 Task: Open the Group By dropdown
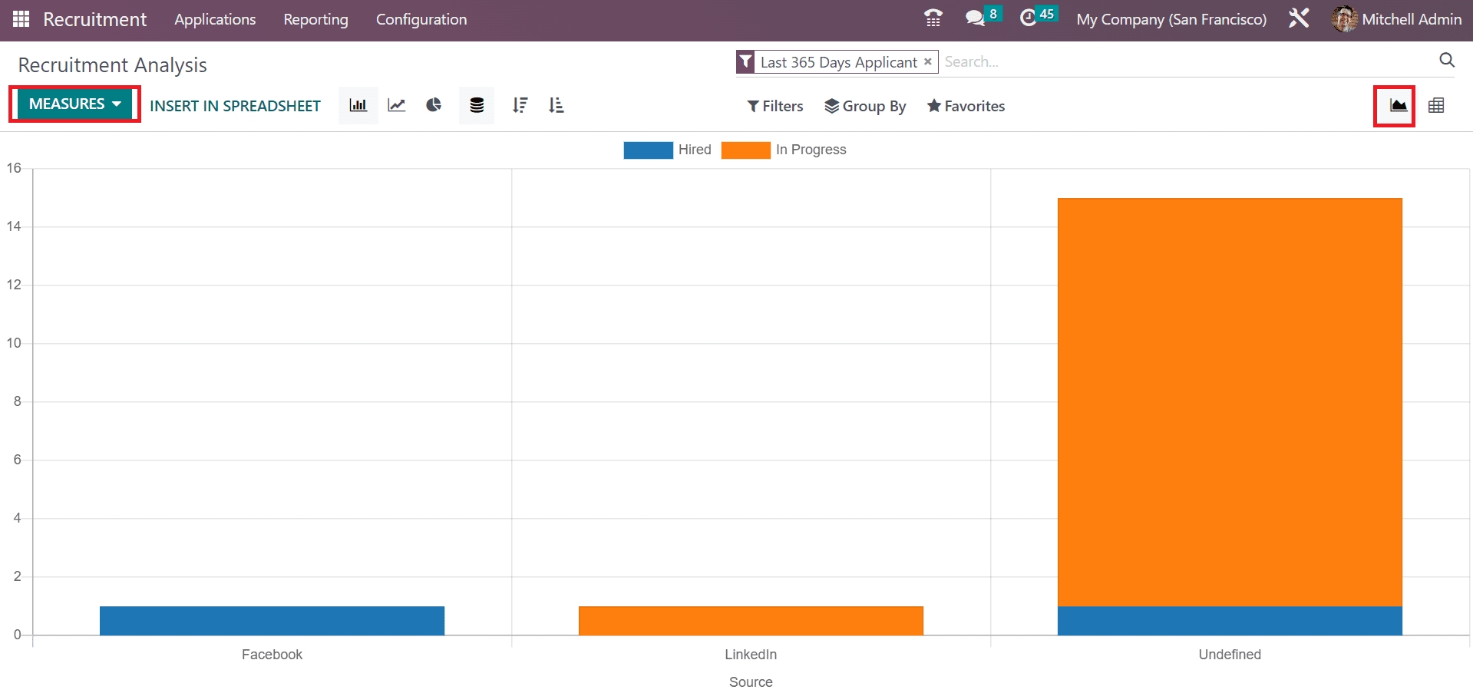865,106
